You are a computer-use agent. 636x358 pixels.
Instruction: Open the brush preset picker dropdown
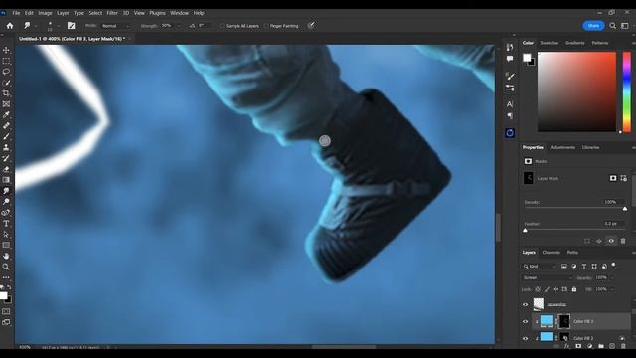(59, 26)
